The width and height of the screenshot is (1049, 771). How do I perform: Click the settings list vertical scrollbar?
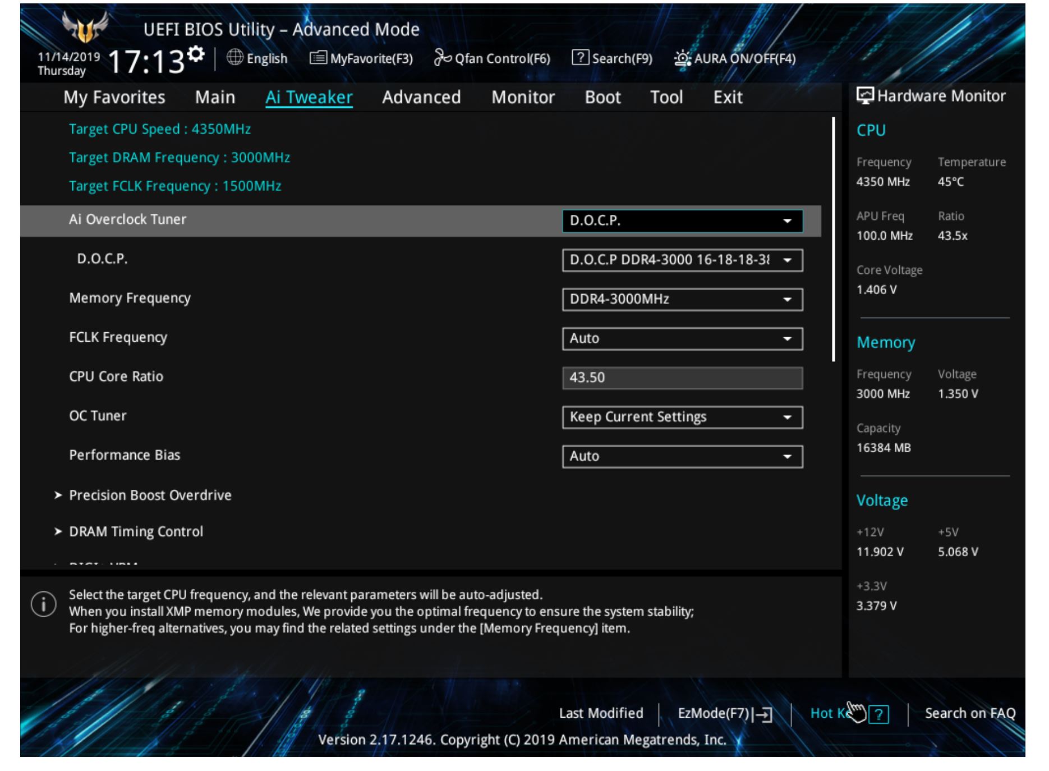coord(834,239)
